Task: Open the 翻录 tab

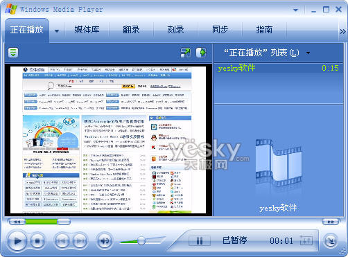Action: pyautogui.click(x=131, y=30)
